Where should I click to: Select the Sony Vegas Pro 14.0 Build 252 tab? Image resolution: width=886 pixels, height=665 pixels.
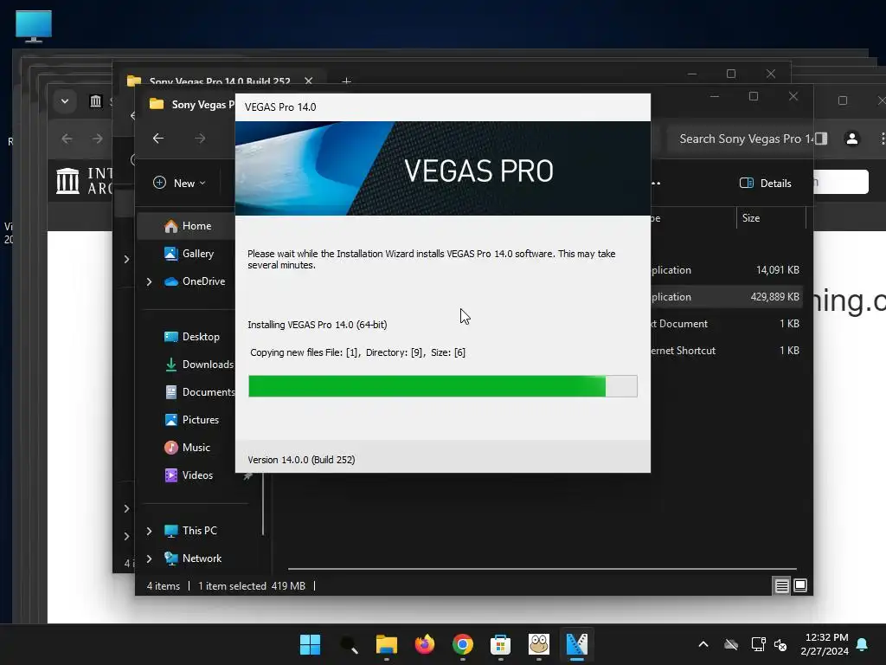[x=220, y=81]
